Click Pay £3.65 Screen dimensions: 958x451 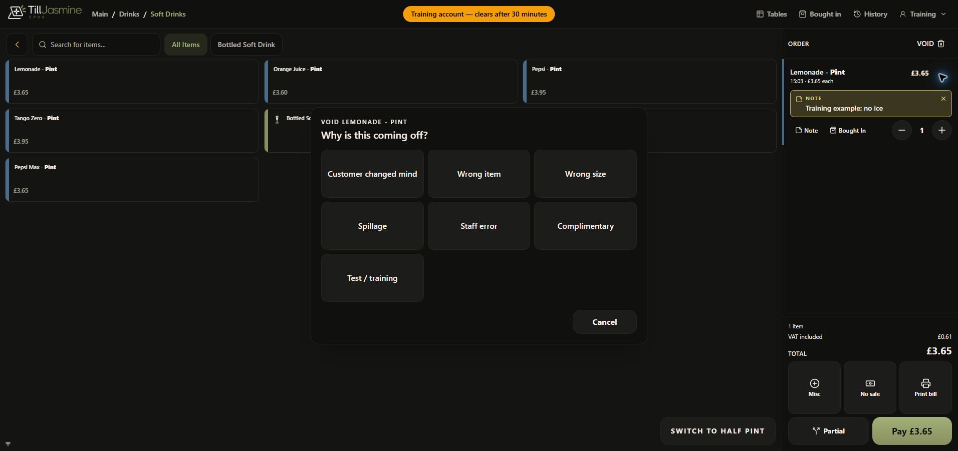[912, 431]
